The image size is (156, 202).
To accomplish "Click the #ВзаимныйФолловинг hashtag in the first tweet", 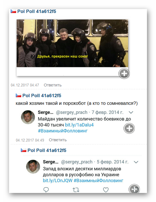I will point(63,131).
